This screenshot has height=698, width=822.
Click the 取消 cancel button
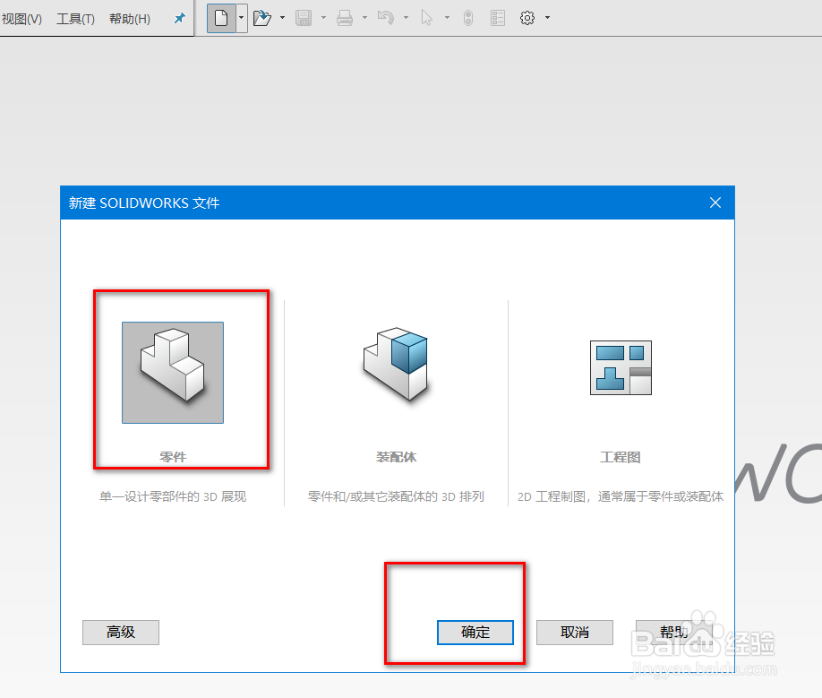(x=575, y=633)
